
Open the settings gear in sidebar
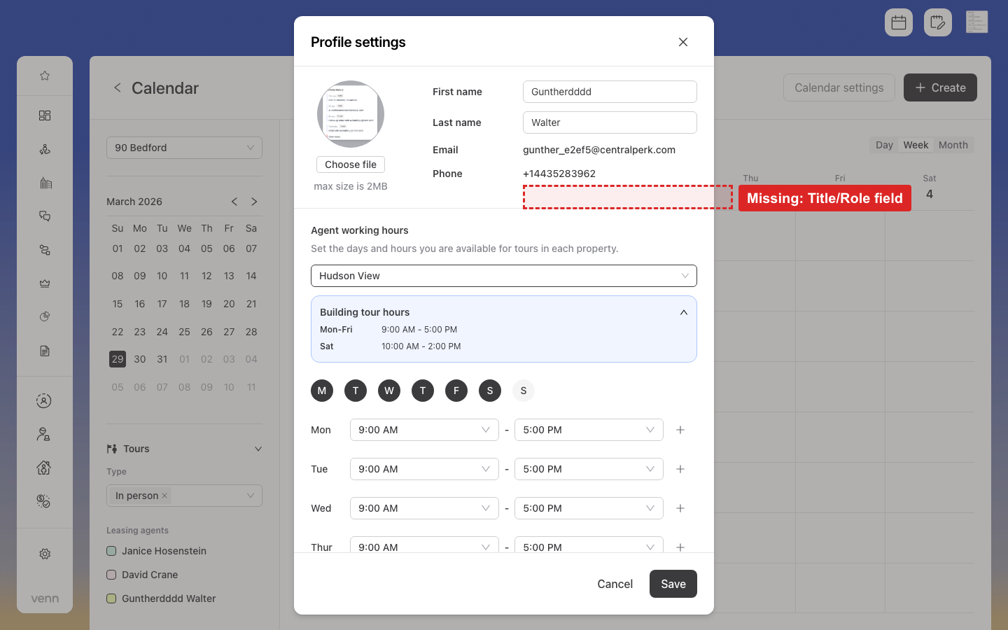[45, 554]
